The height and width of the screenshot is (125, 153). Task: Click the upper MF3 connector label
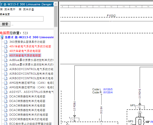pos(133,106)
